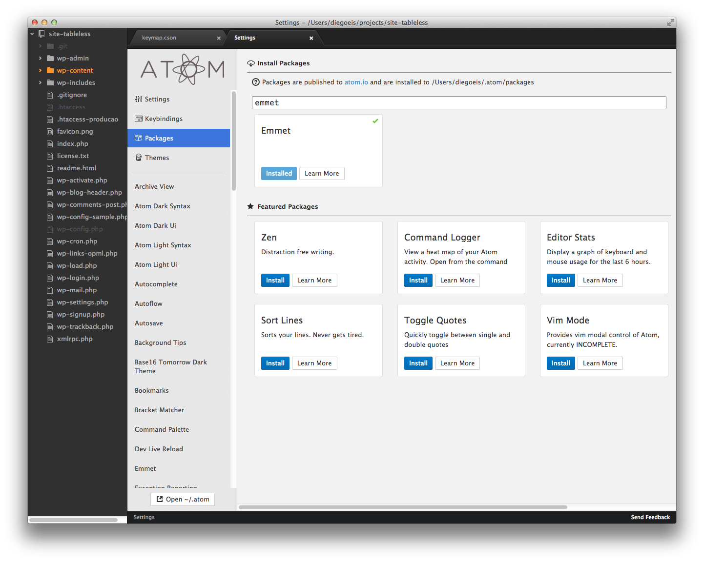The image size is (704, 562).
Task: Click the tree view horizontal scrollbar
Action: pos(74,520)
